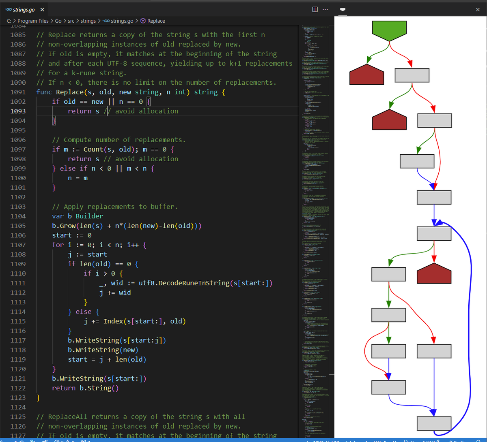This screenshot has height=442, width=487.
Task: Open the Replace symbol breadcrumb
Action: click(x=156, y=21)
